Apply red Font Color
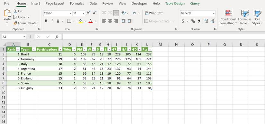This screenshot has width=265, height=124. click(x=90, y=21)
